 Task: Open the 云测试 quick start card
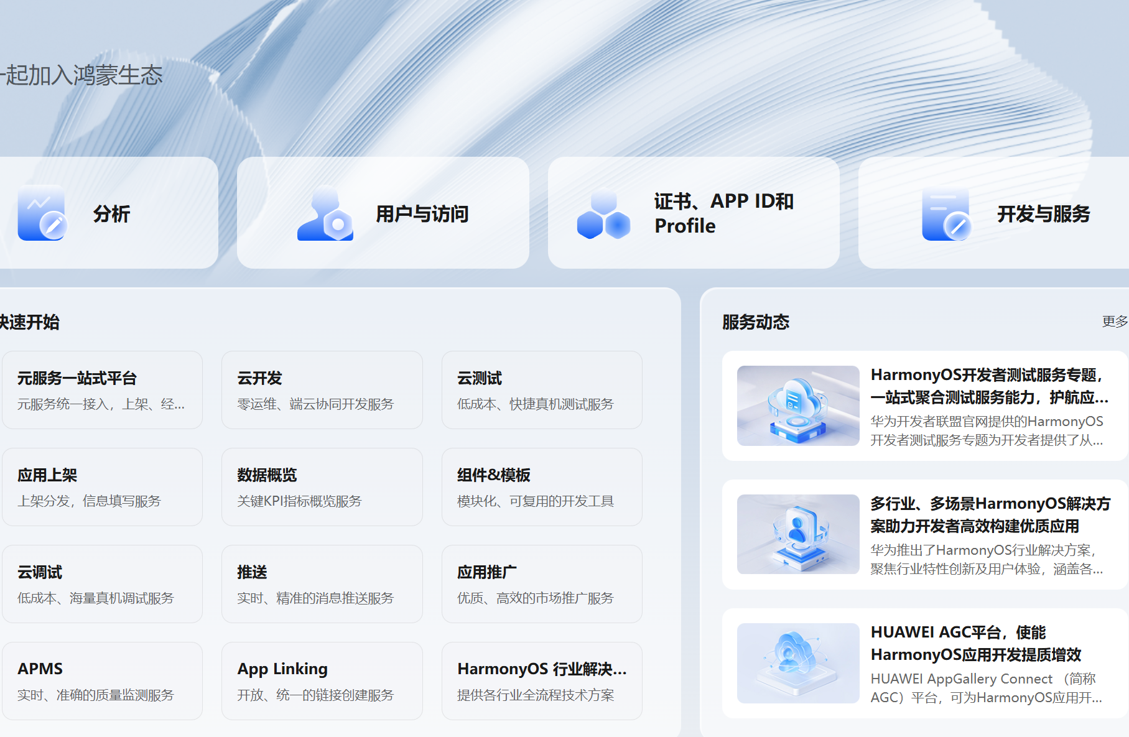(542, 390)
